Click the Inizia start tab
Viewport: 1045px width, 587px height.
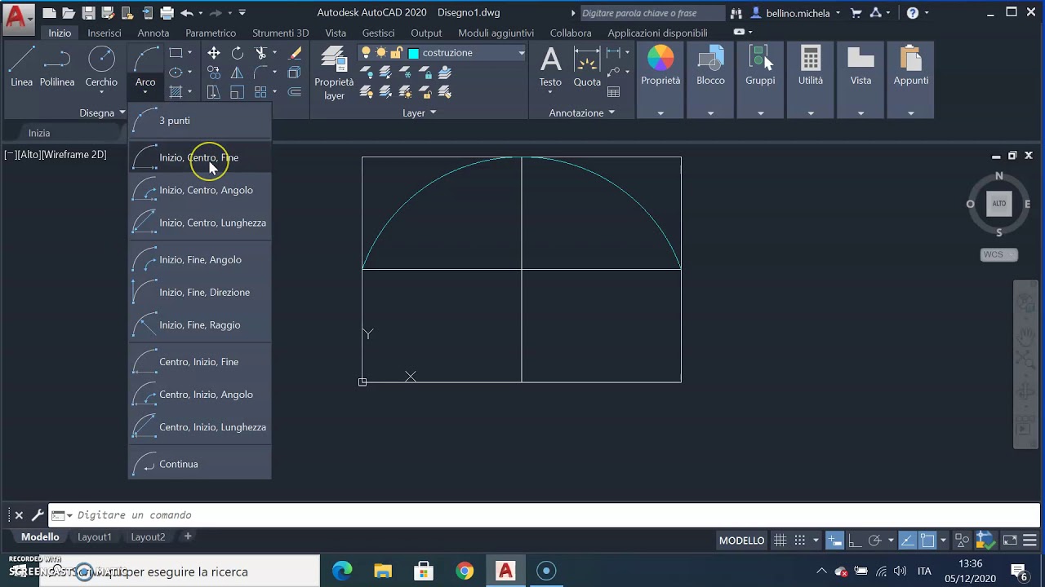point(39,133)
